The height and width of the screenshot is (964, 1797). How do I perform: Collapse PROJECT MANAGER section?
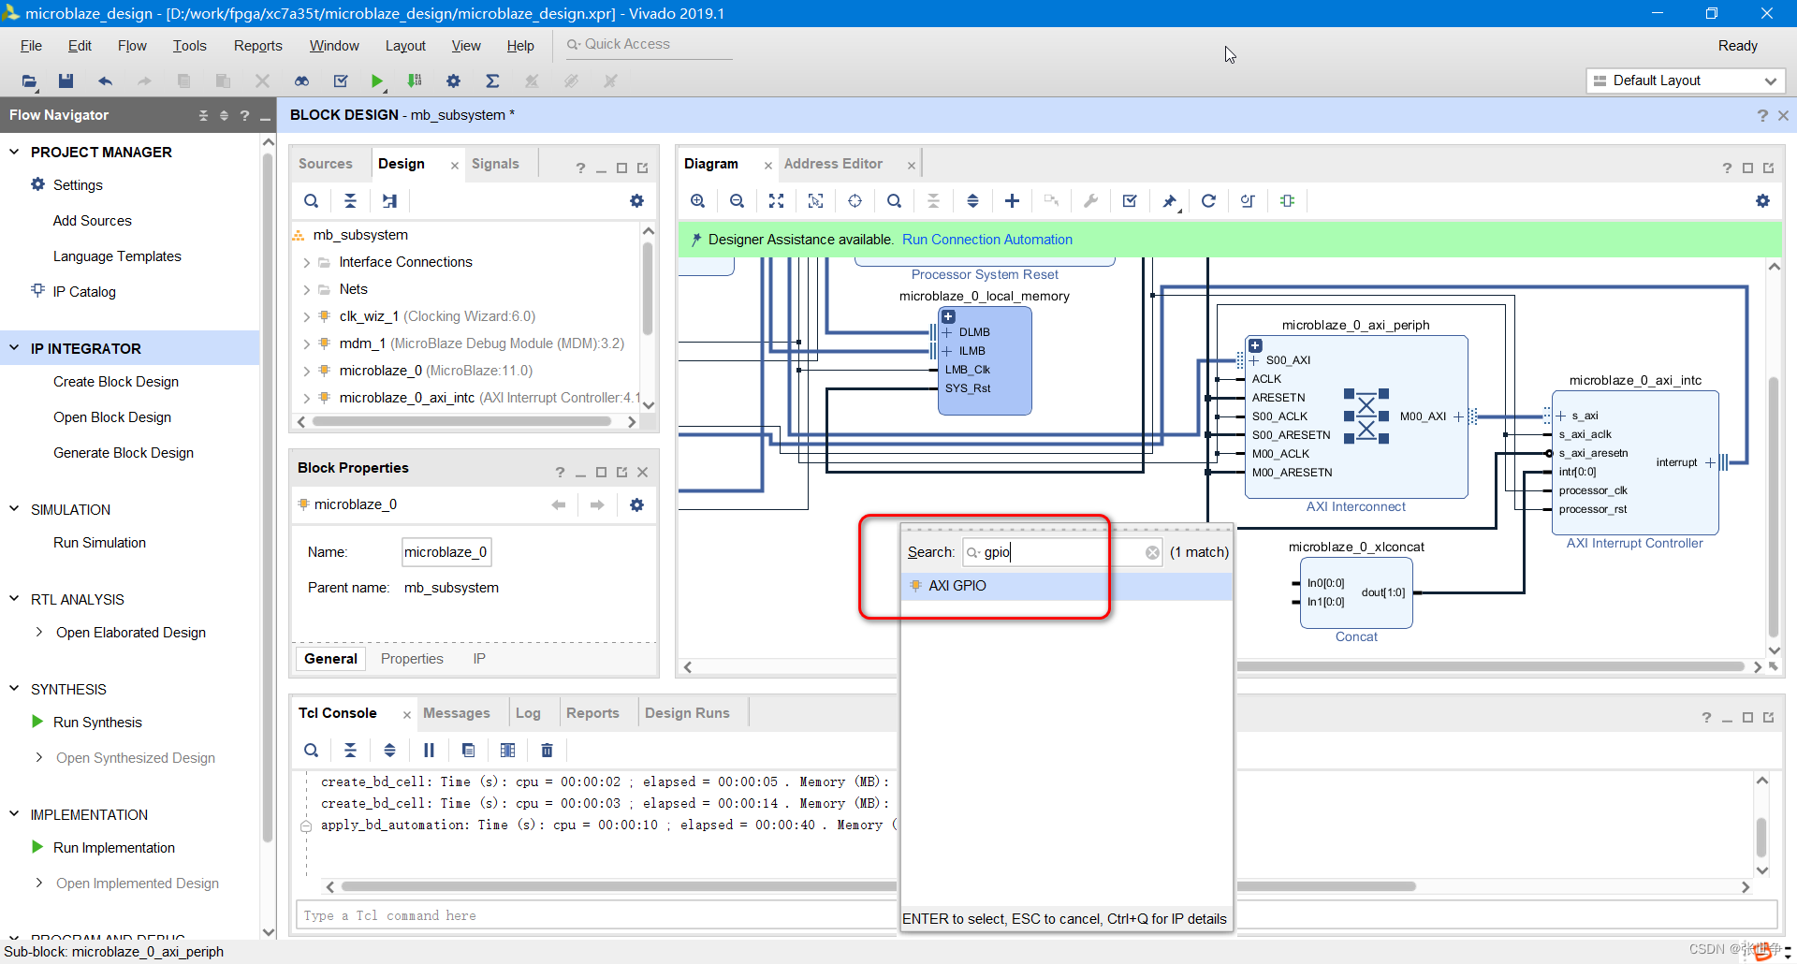pos(14,152)
